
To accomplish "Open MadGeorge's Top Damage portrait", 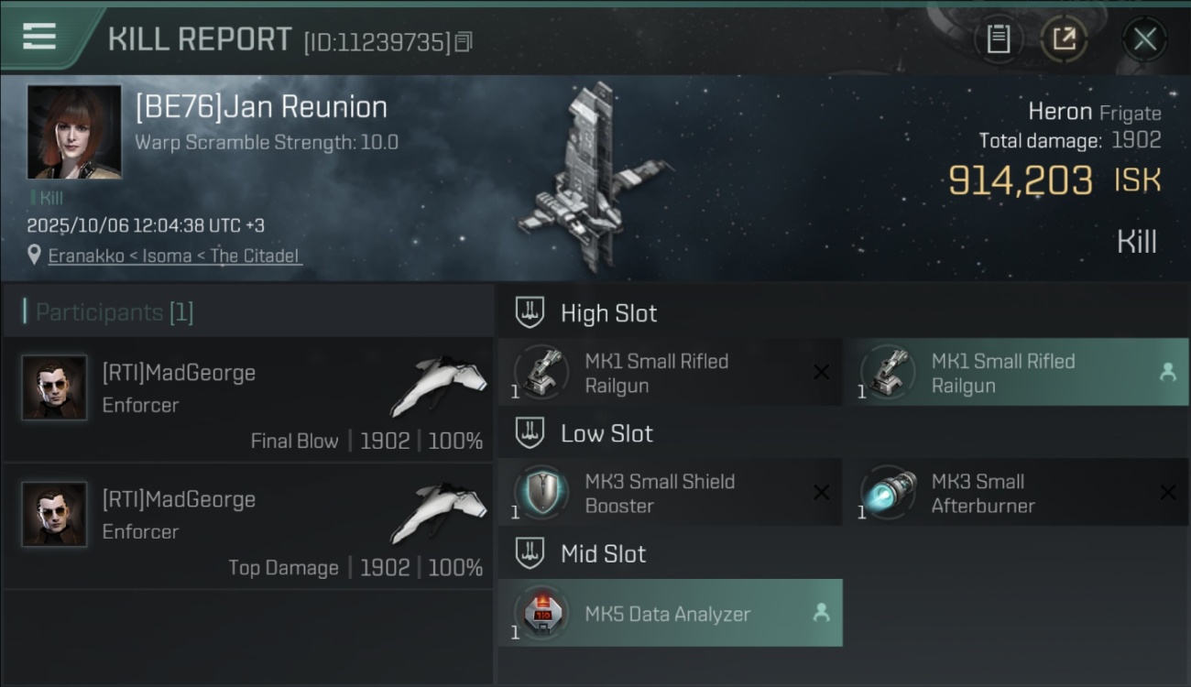I will [x=55, y=515].
